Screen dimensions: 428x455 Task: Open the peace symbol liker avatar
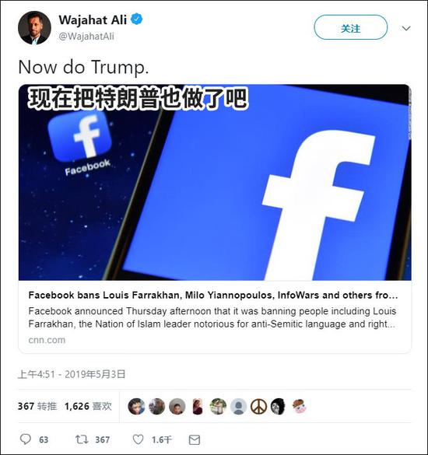tap(258, 406)
